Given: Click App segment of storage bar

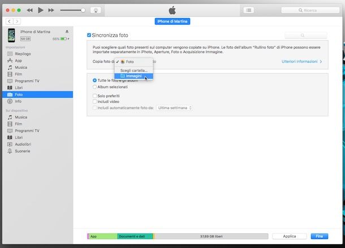Looking at the screenshot, I should pos(103,236).
